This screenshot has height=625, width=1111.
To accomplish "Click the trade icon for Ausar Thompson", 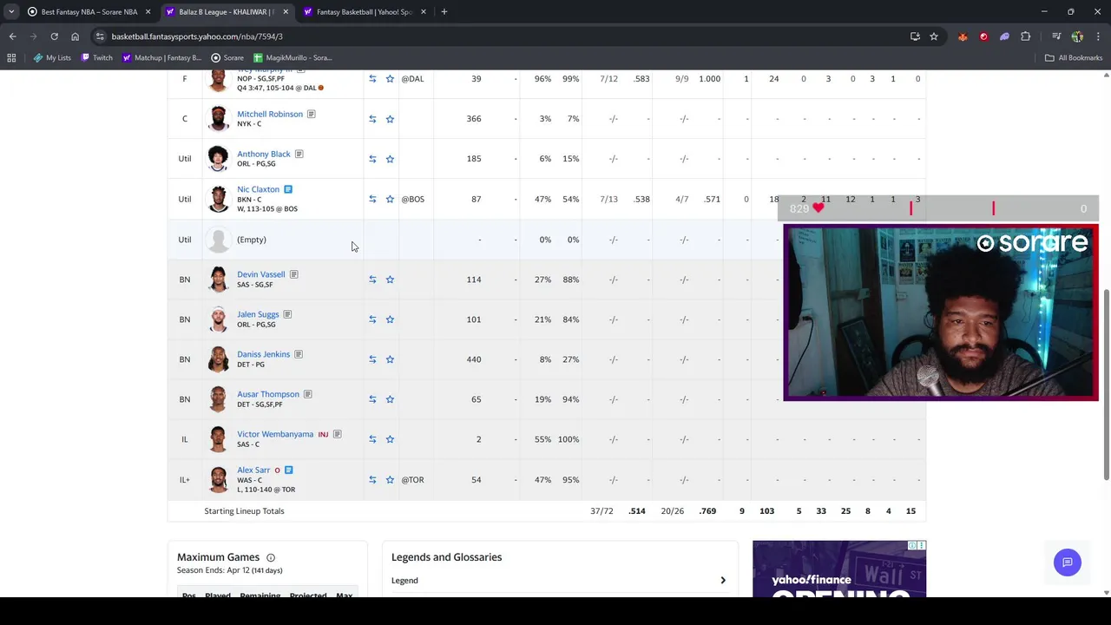I will point(372,399).
